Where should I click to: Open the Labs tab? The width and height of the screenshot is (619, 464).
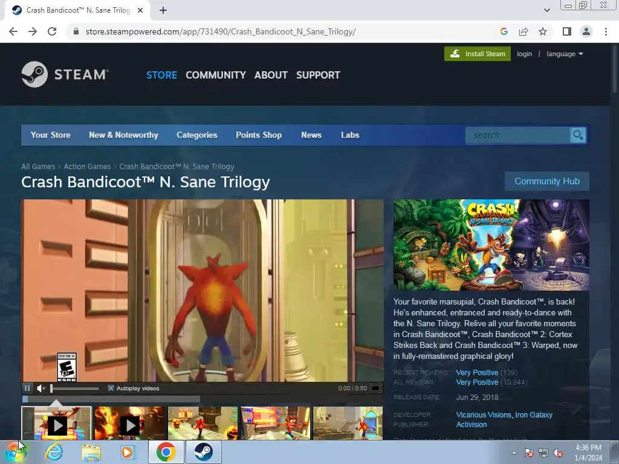pos(350,135)
